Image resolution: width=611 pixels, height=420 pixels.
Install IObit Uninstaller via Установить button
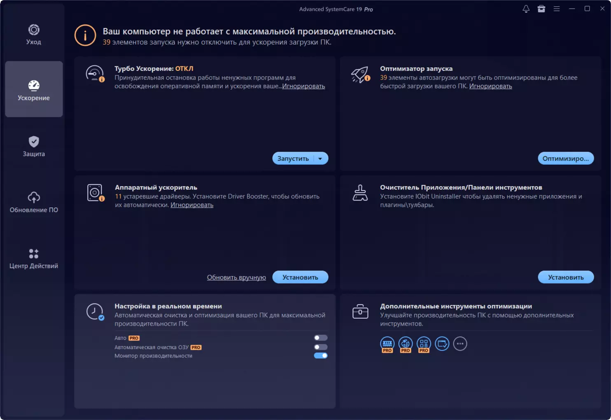(566, 277)
